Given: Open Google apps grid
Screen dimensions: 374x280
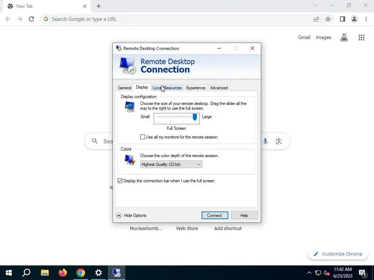Looking at the screenshot, I should click(362, 38).
